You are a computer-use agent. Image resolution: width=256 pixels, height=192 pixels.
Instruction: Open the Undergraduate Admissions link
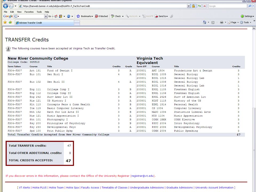tap(147, 187)
